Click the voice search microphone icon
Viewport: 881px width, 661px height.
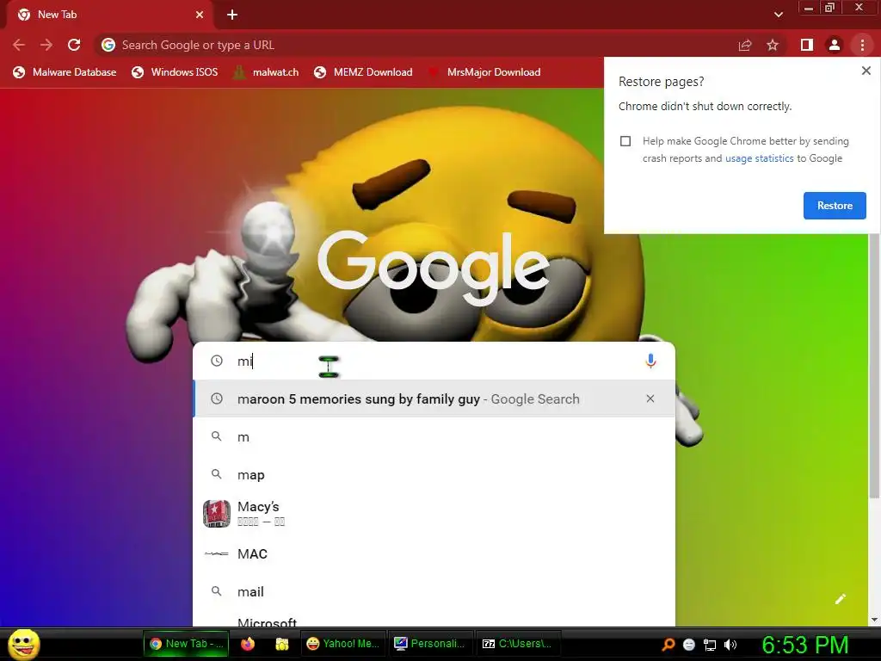coord(650,361)
